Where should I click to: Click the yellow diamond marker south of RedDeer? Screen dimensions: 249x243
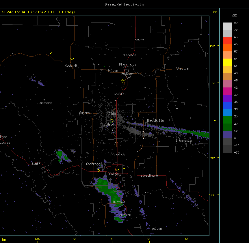click(x=123, y=81)
